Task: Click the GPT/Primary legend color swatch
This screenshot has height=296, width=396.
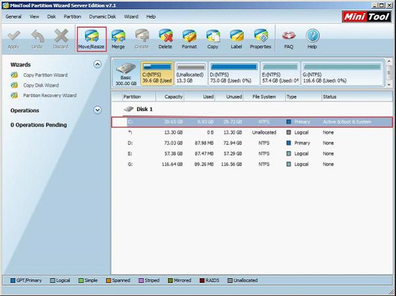Action: click(x=13, y=280)
